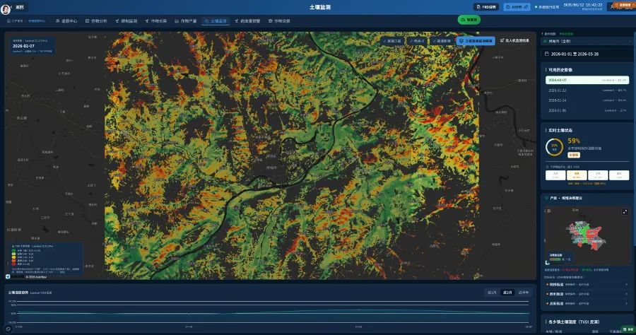Viewport: 636px width, 335px height.
Task: Click the user avatar at top left
Action: coord(6,8)
